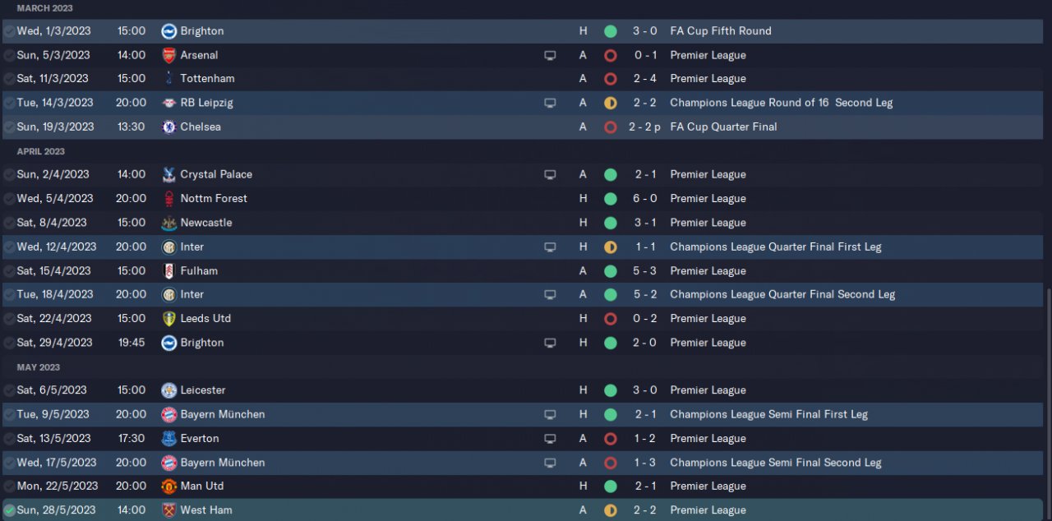
Task: Open the Nottm Forest team link
Action: coord(214,198)
